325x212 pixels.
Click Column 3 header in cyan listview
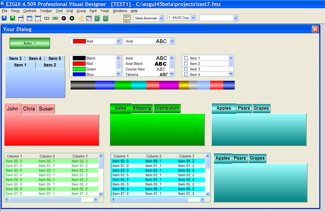click(x=191, y=156)
